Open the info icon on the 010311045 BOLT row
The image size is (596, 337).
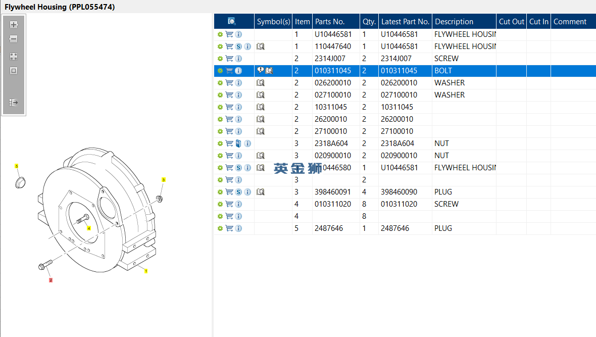pyautogui.click(x=238, y=71)
